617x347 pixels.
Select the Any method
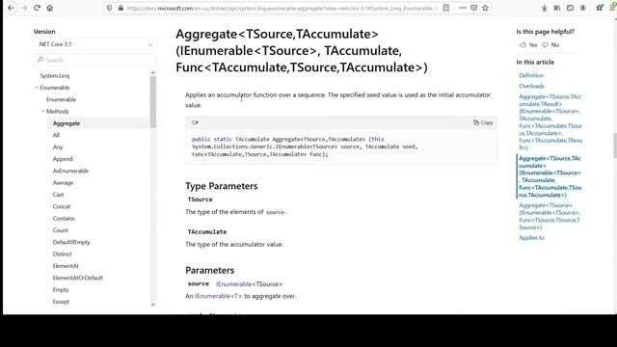click(58, 147)
